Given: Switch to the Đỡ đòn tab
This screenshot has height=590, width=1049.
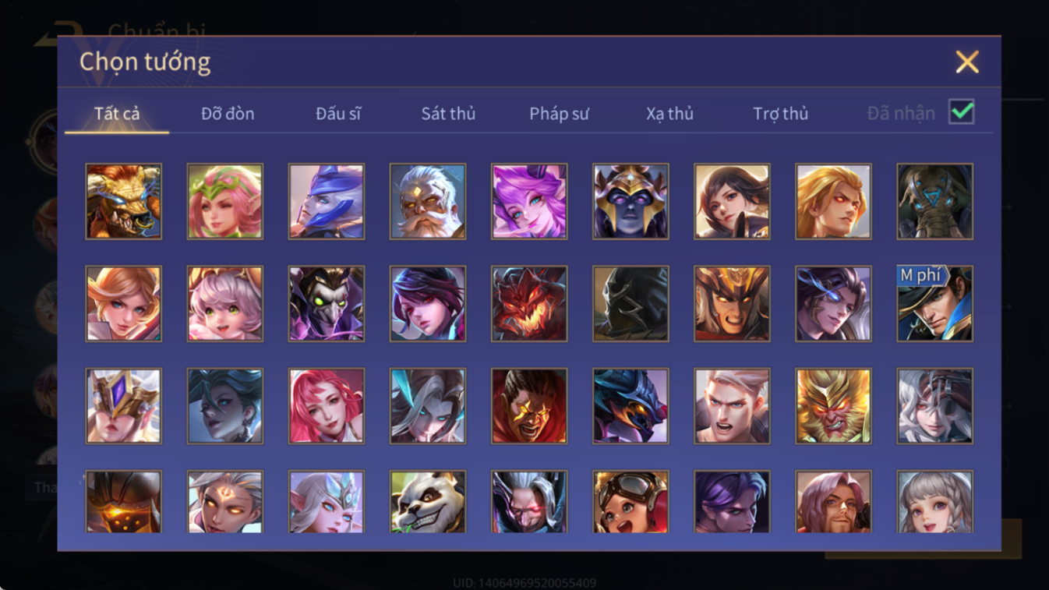Looking at the screenshot, I should [x=228, y=114].
